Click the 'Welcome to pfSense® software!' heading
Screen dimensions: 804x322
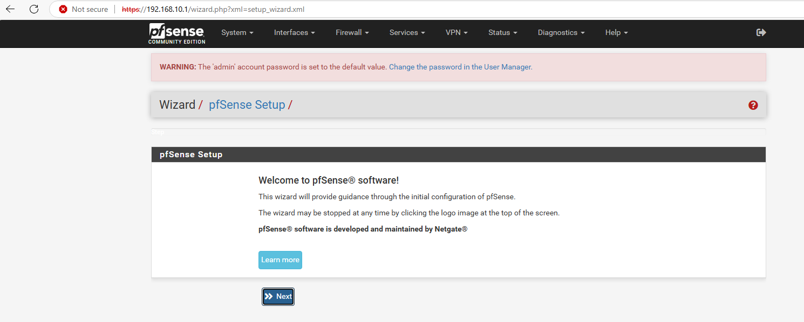coord(329,180)
